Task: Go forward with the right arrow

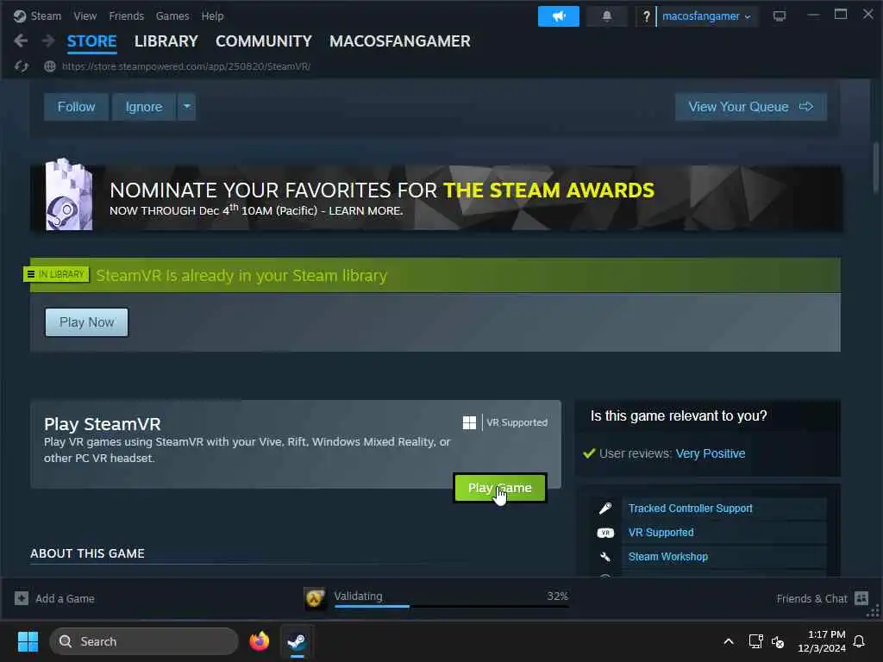Action: (x=48, y=41)
